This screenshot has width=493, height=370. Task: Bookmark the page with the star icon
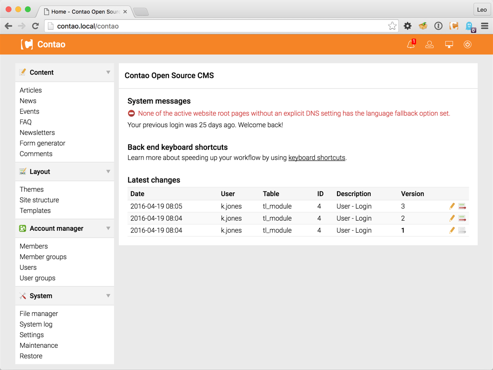point(392,26)
